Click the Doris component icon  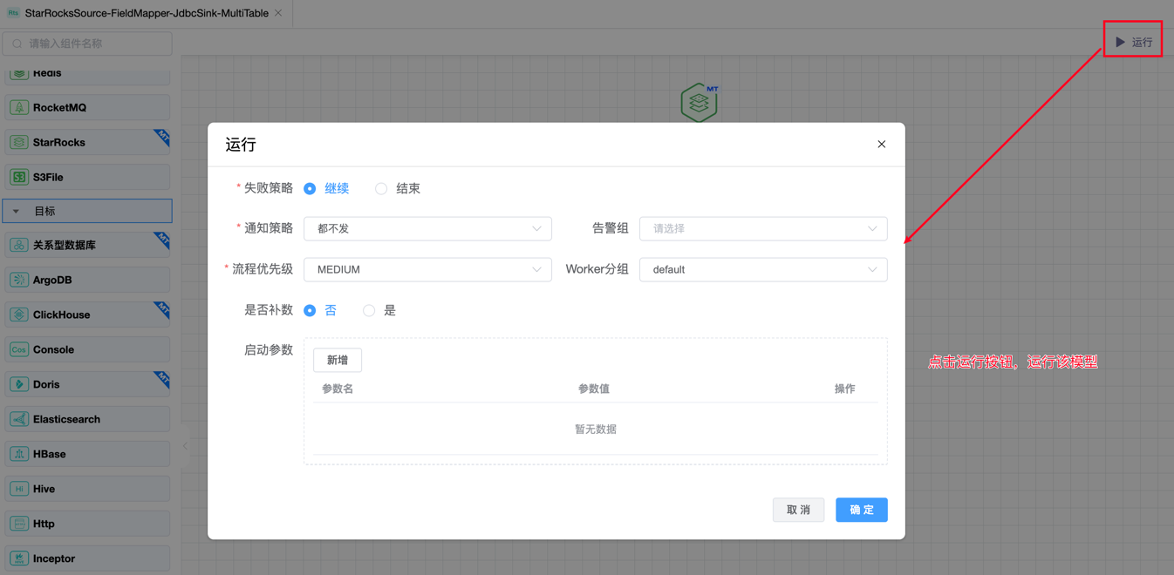coord(19,384)
